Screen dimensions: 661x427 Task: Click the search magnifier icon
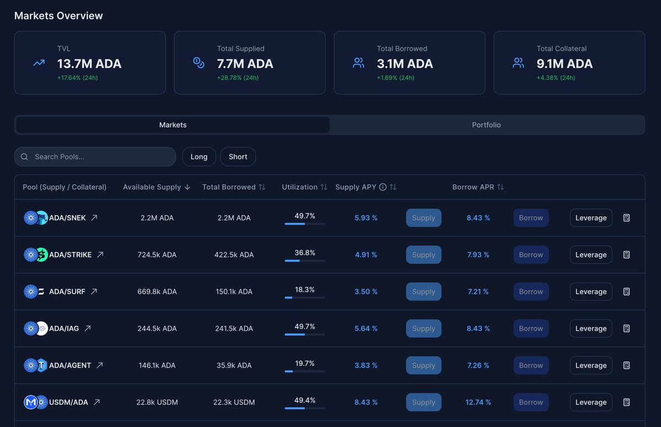coord(24,157)
